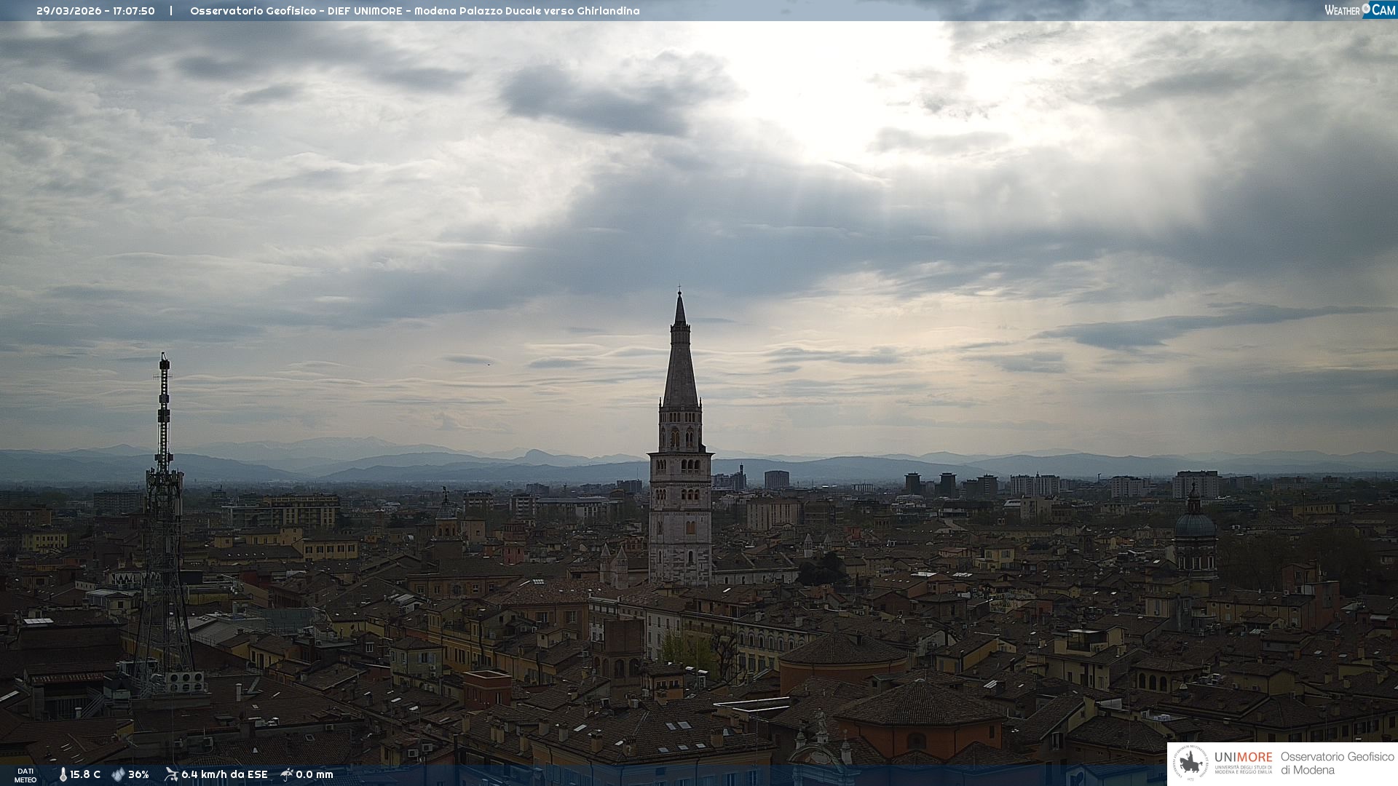
Task: Click the 6.4 km/h da ESE wind reading
Action: click(x=224, y=774)
